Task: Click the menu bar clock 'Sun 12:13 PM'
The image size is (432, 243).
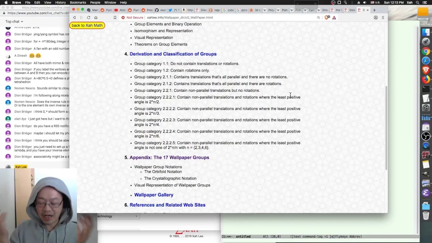Action: point(394,2)
